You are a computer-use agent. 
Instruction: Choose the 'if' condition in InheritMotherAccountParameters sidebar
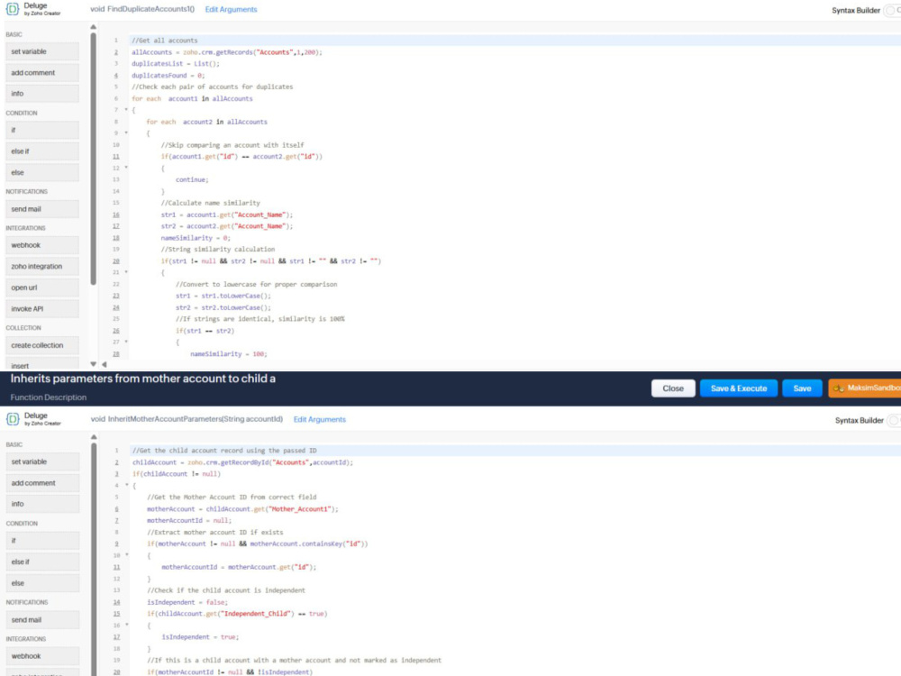(x=42, y=540)
